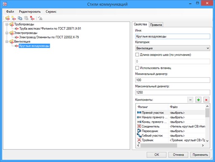Click the check styles toolbar icon
The width and height of the screenshot is (215, 162).
pos(40,18)
